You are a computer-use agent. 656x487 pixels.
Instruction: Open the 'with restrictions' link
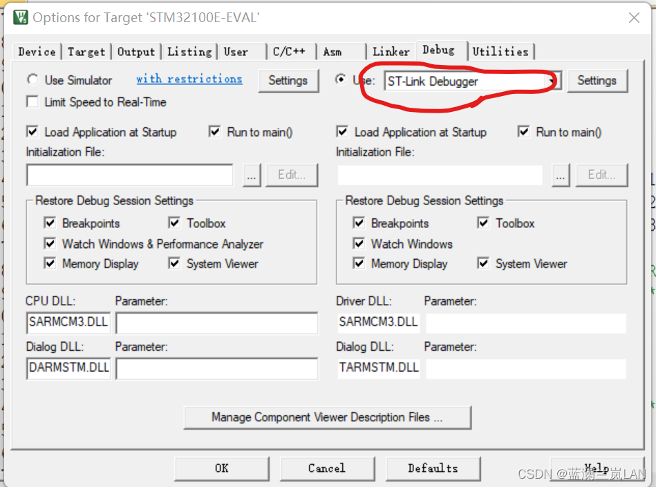click(x=189, y=79)
